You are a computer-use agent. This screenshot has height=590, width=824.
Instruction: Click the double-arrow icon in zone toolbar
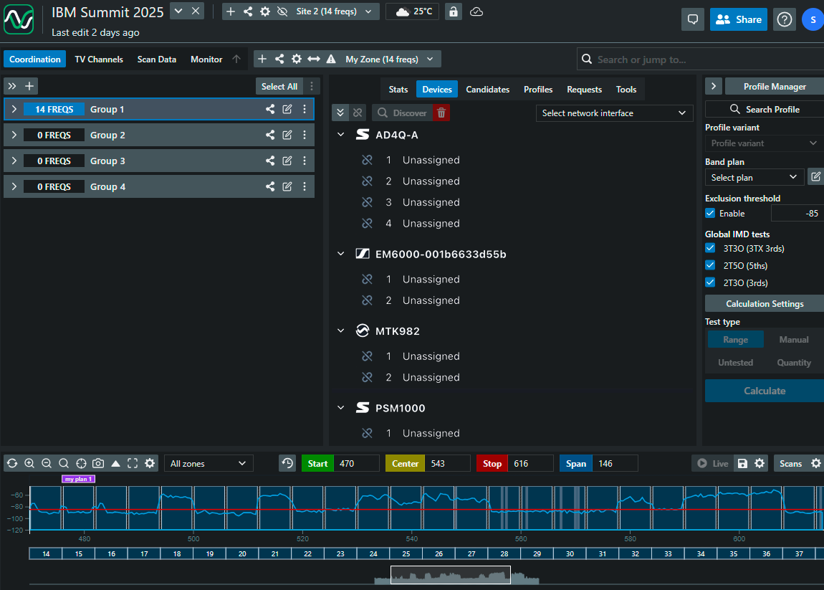click(314, 59)
